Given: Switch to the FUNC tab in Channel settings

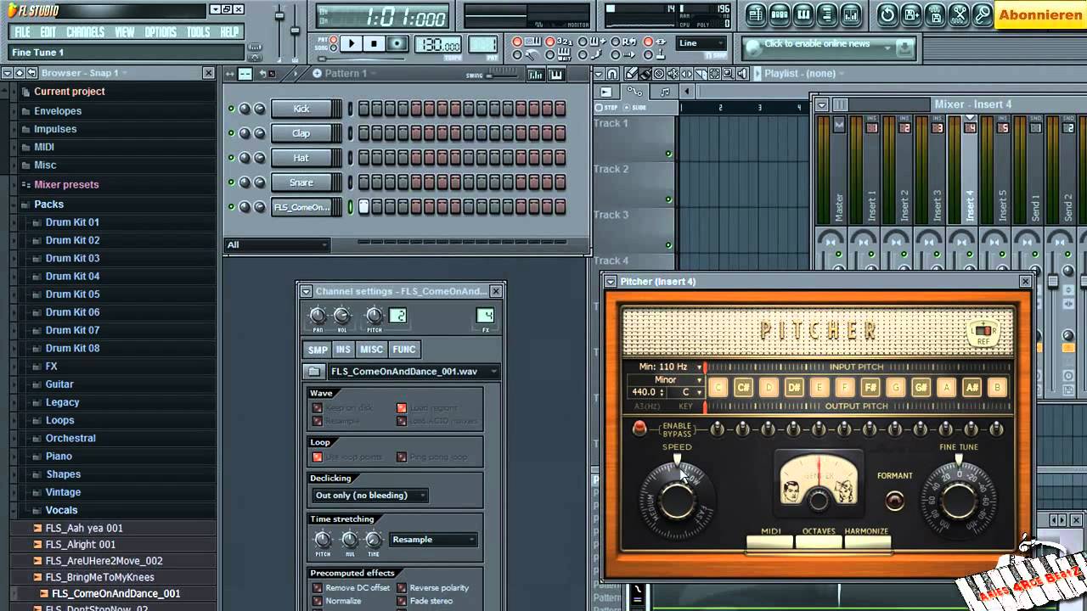Looking at the screenshot, I should pyautogui.click(x=404, y=350).
